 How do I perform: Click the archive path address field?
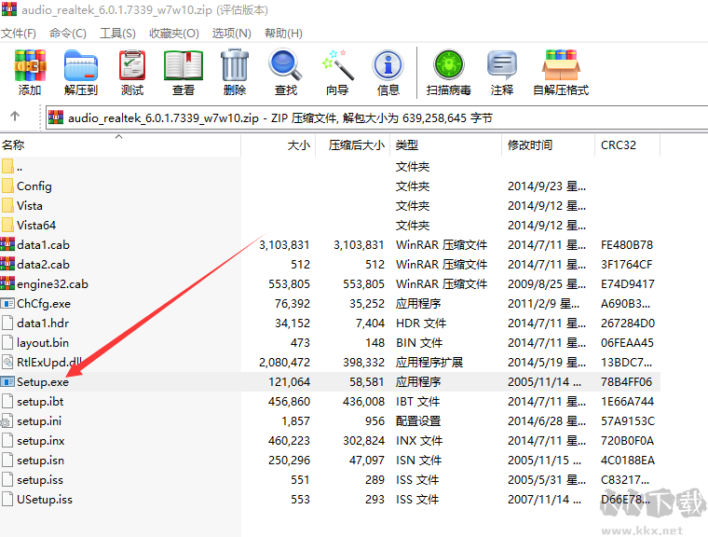376,118
